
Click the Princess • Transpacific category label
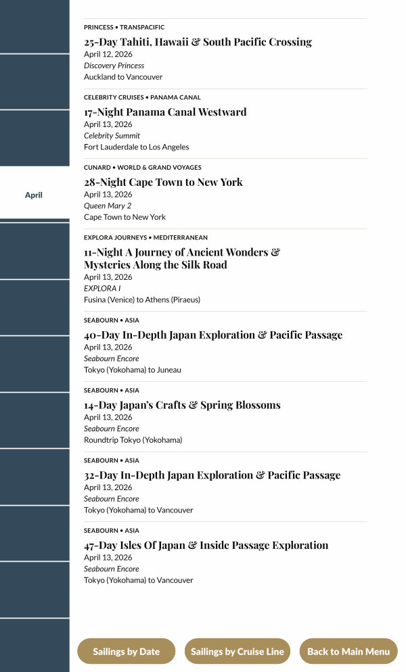(x=124, y=28)
